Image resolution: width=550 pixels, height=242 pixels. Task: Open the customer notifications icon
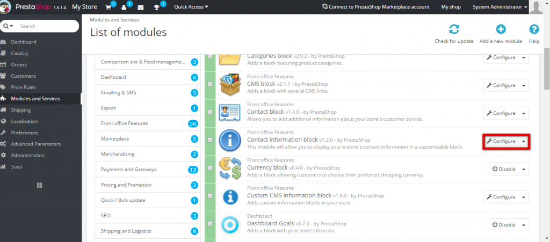coord(124,7)
